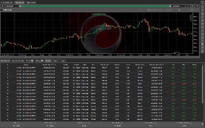Open the three-dot menu under the cursor tool

202,7
